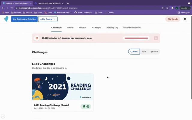Viewport: 192px width, 120px height.
Task: Open the GitHub Home bookmark
Action: [x=84, y=13]
